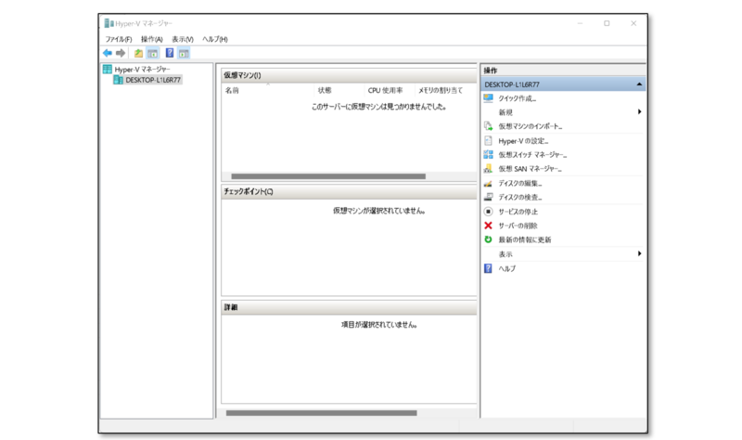This screenshot has height=440, width=742.
Task: Click the チェックポイント(C) section header
Action: click(x=349, y=191)
